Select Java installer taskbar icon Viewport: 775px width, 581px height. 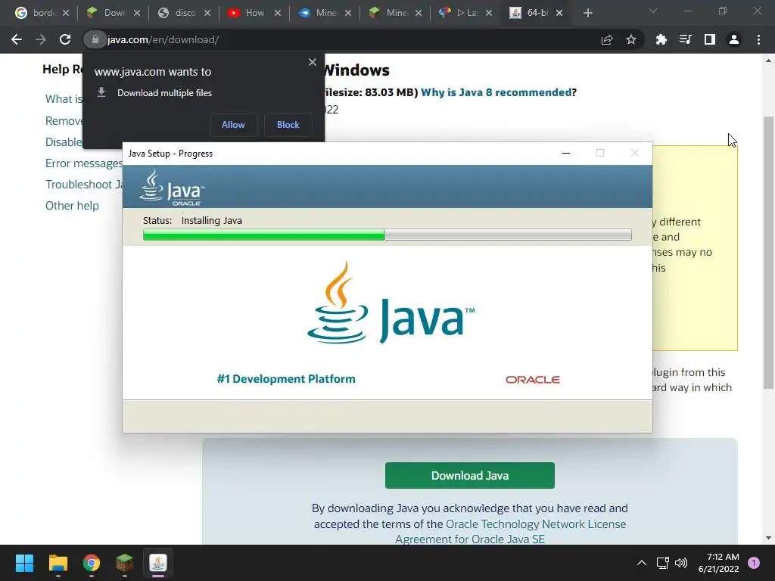coord(158,563)
